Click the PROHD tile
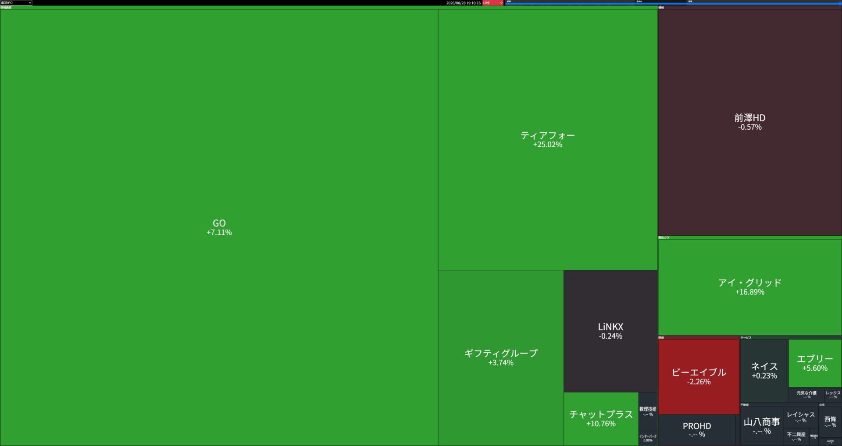The height and width of the screenshot is (446, 842). [697, 430]
